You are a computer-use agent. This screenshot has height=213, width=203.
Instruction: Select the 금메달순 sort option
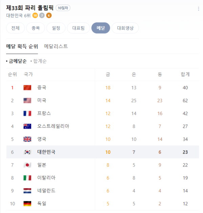[x=16, y=61]
